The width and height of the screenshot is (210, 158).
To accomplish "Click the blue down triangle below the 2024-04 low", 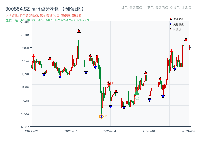I will (x=111, y=106).
